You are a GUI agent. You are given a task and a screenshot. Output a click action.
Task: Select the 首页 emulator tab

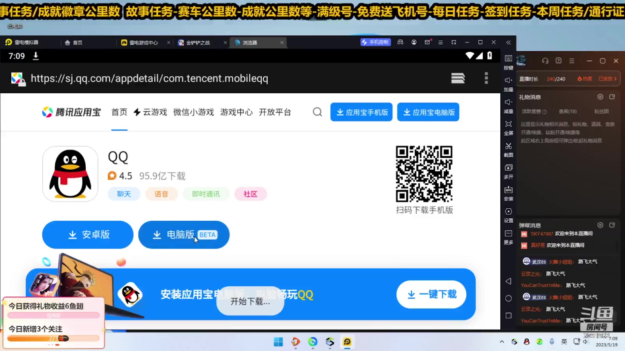[77, 43]
